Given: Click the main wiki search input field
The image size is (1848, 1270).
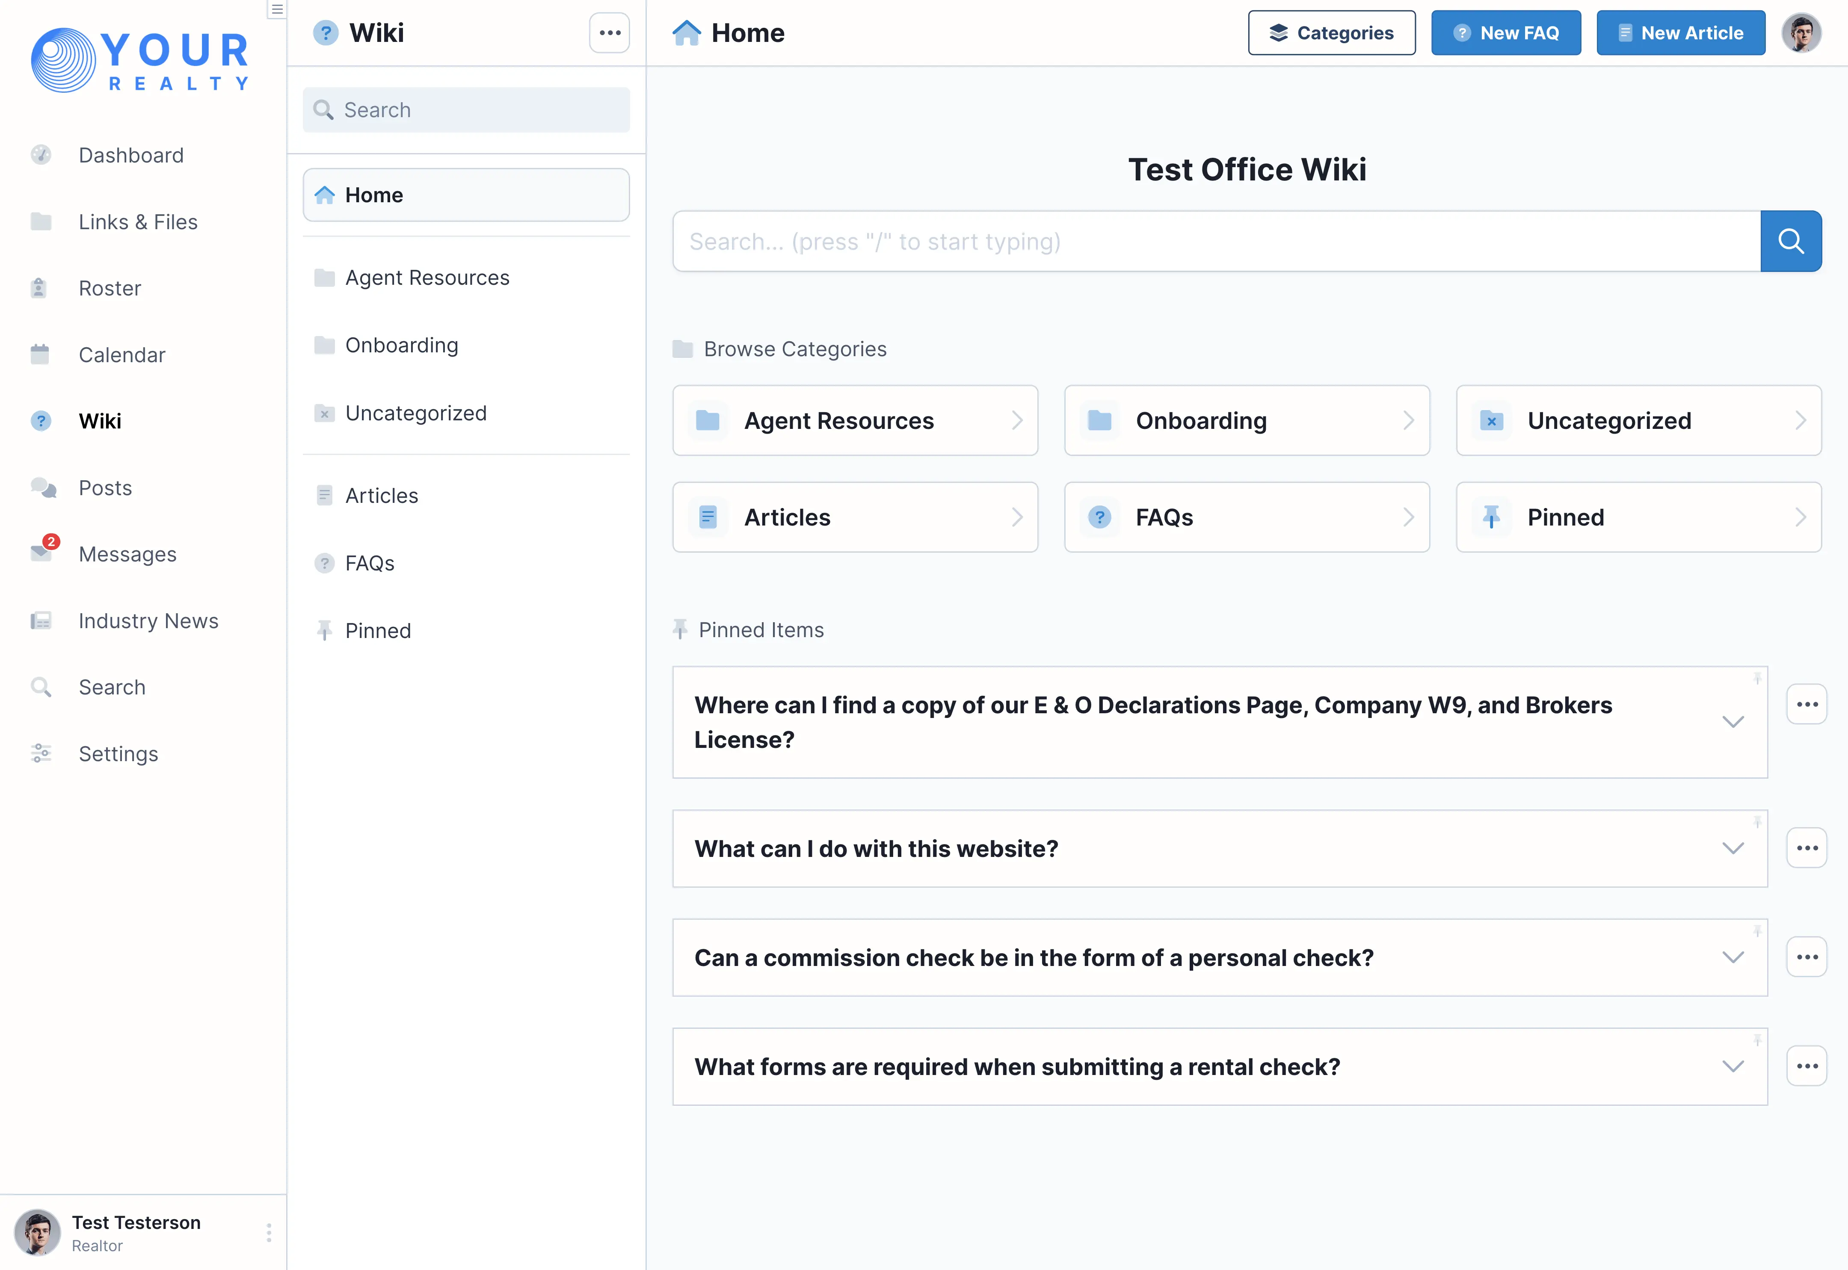Looking at the screenshot, I should [1216, 241].
